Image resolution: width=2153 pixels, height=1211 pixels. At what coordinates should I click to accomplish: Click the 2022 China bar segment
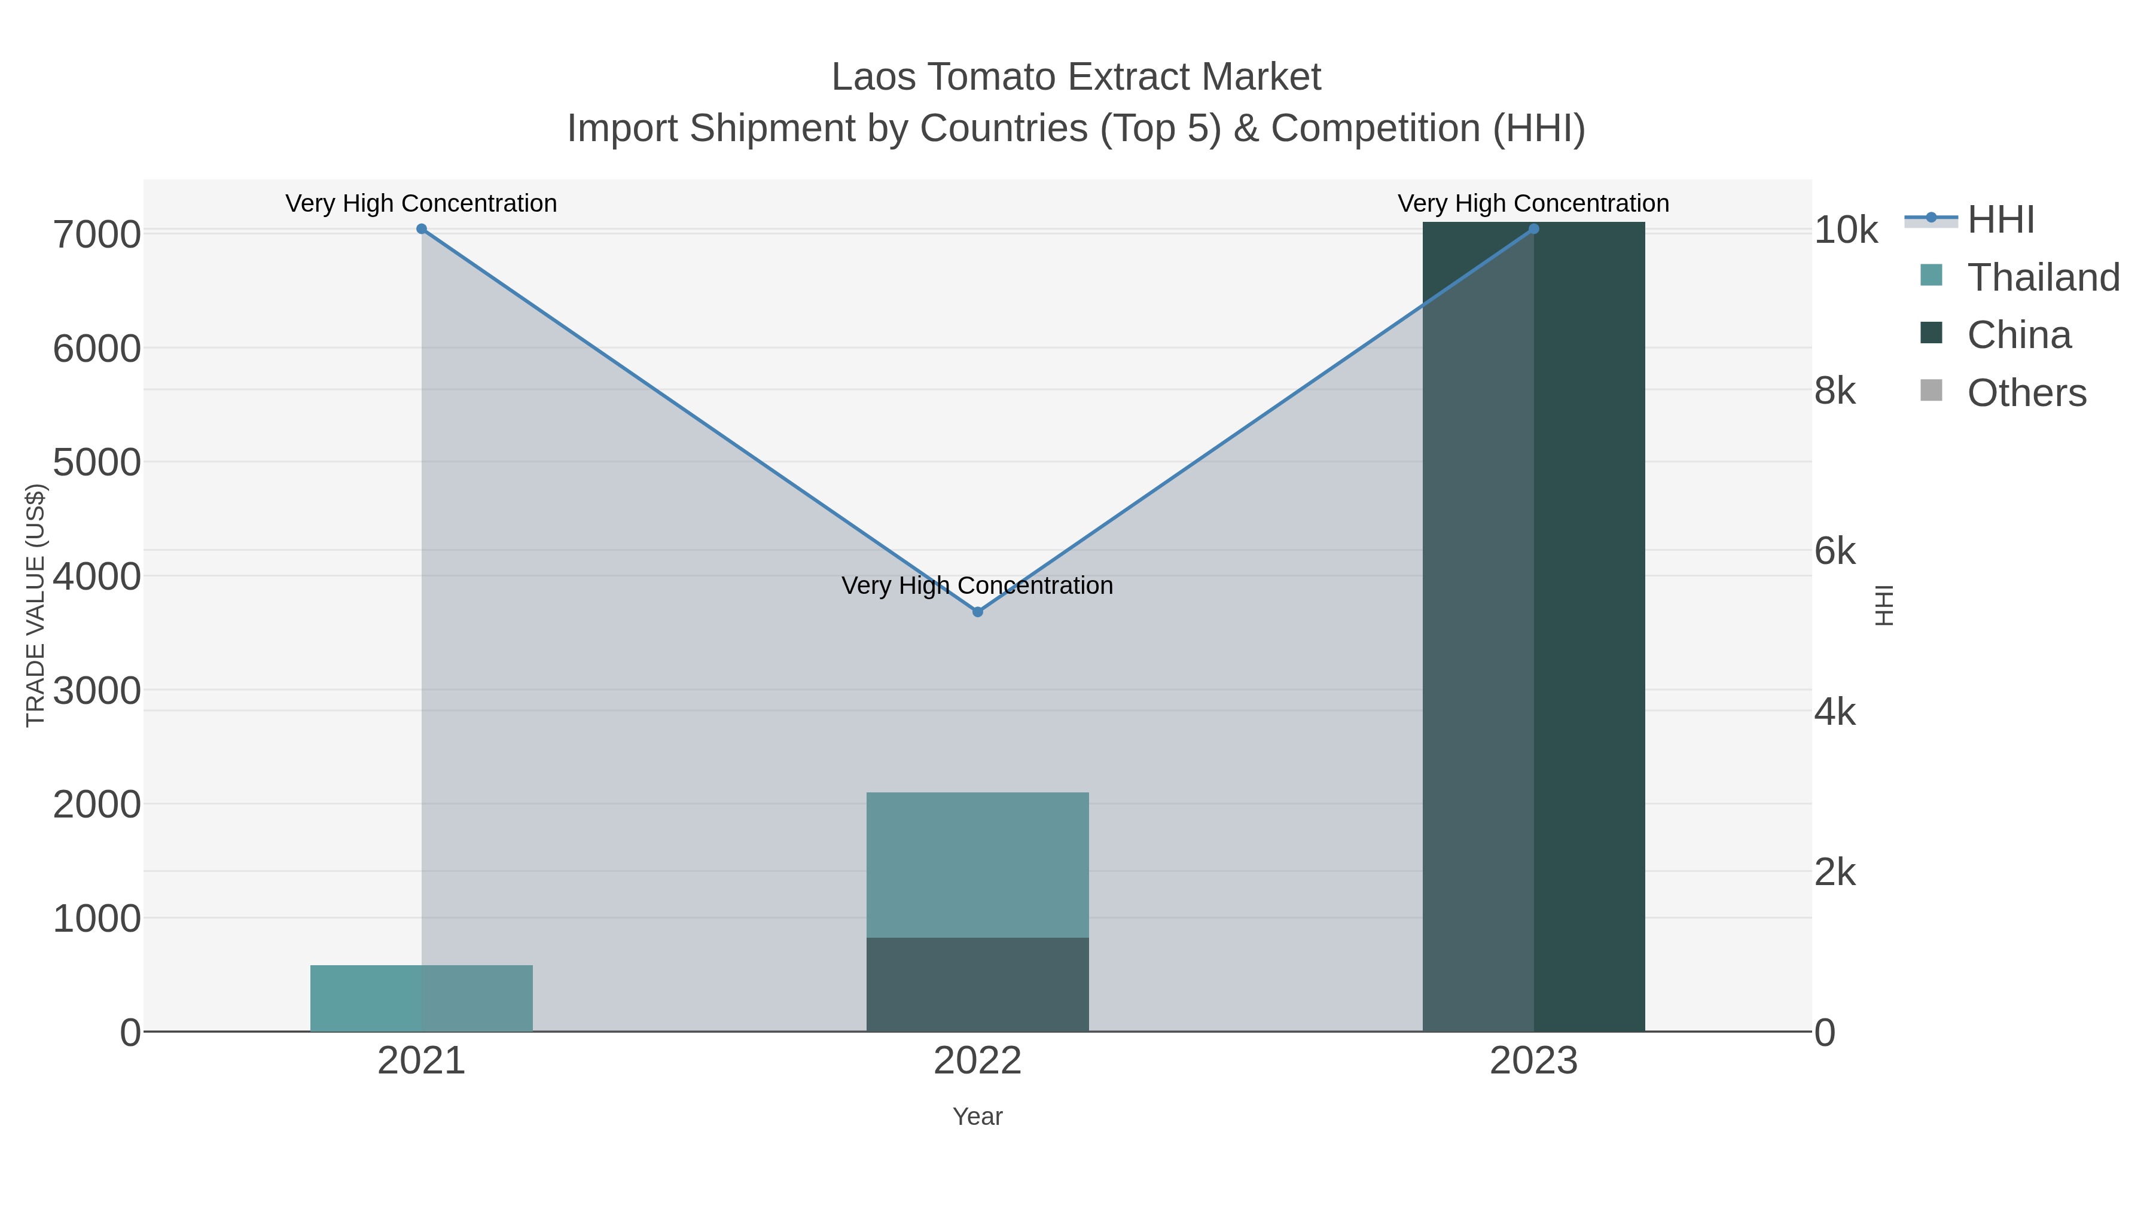[978, 984]
